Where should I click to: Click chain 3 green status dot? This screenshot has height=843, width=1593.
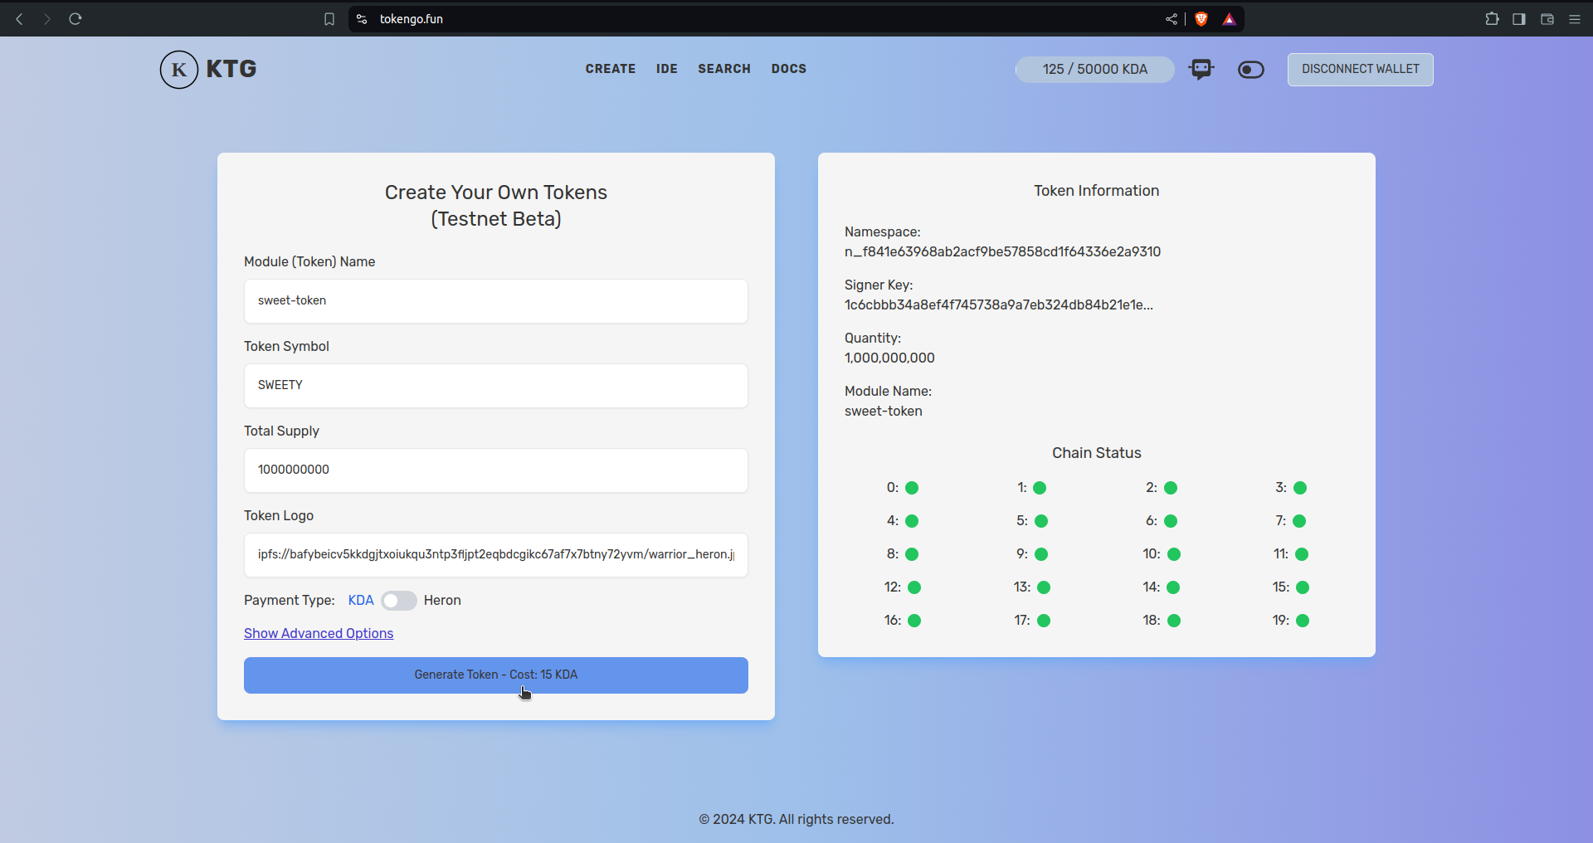tap(1300, 488)
